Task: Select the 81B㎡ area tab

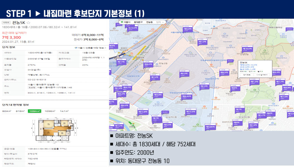Action: click(20, 111)
